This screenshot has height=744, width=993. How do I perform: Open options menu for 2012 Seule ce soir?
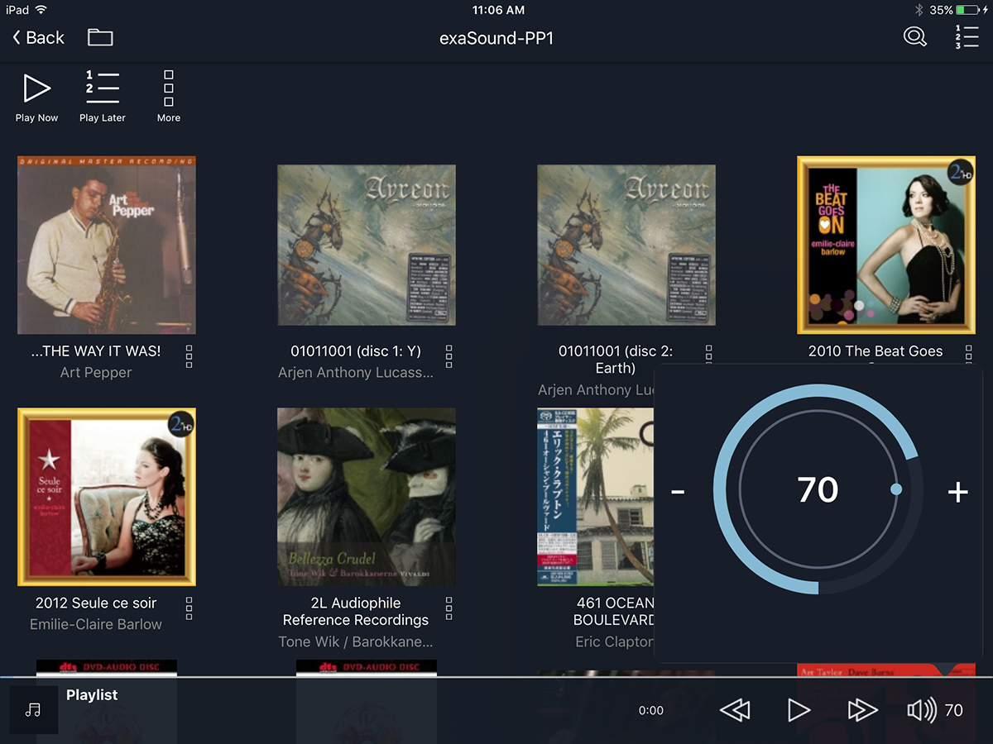click(x=189, y=608)
